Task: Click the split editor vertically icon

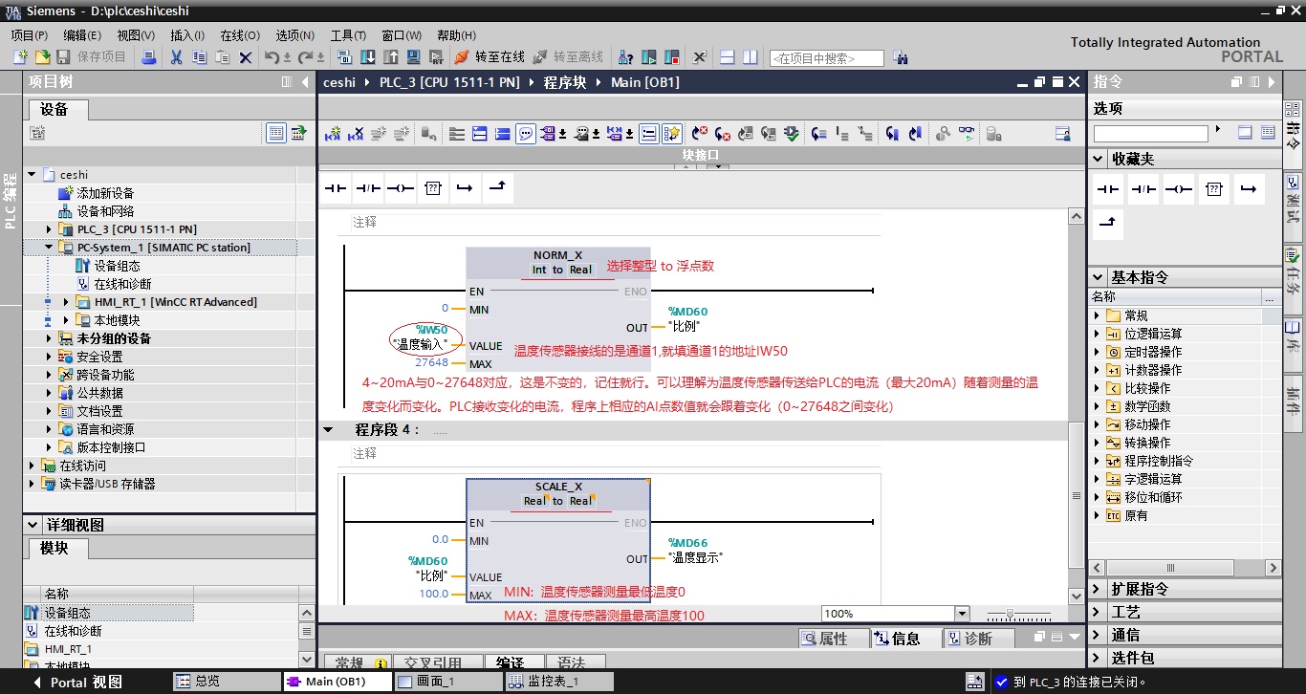Action: (751, 57)
